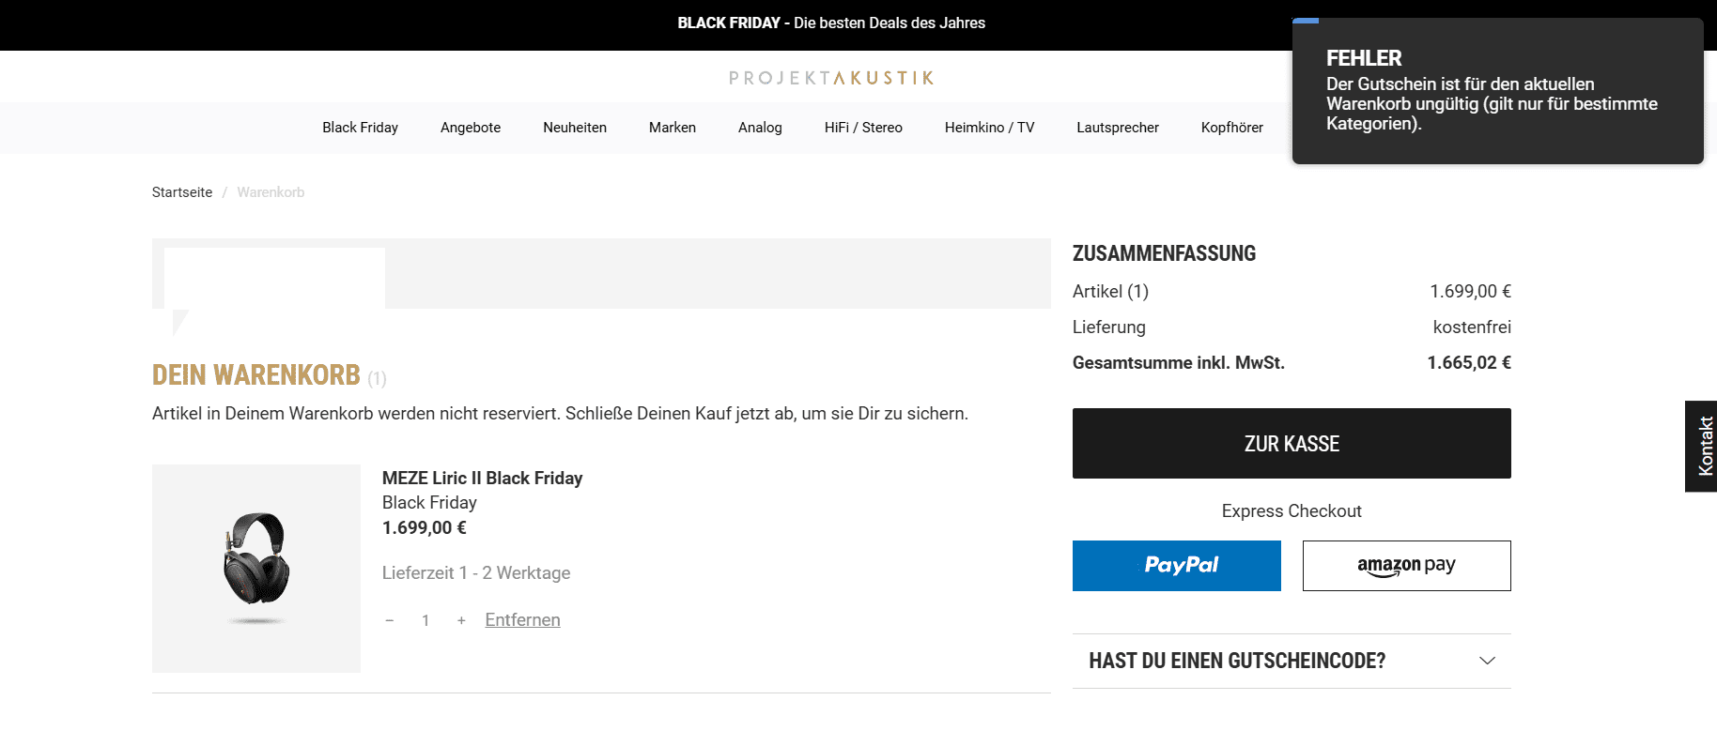Screen dimensions: 1717x746
Task: Open the Kopfhörer menu item
Action: pos(1232,128)
